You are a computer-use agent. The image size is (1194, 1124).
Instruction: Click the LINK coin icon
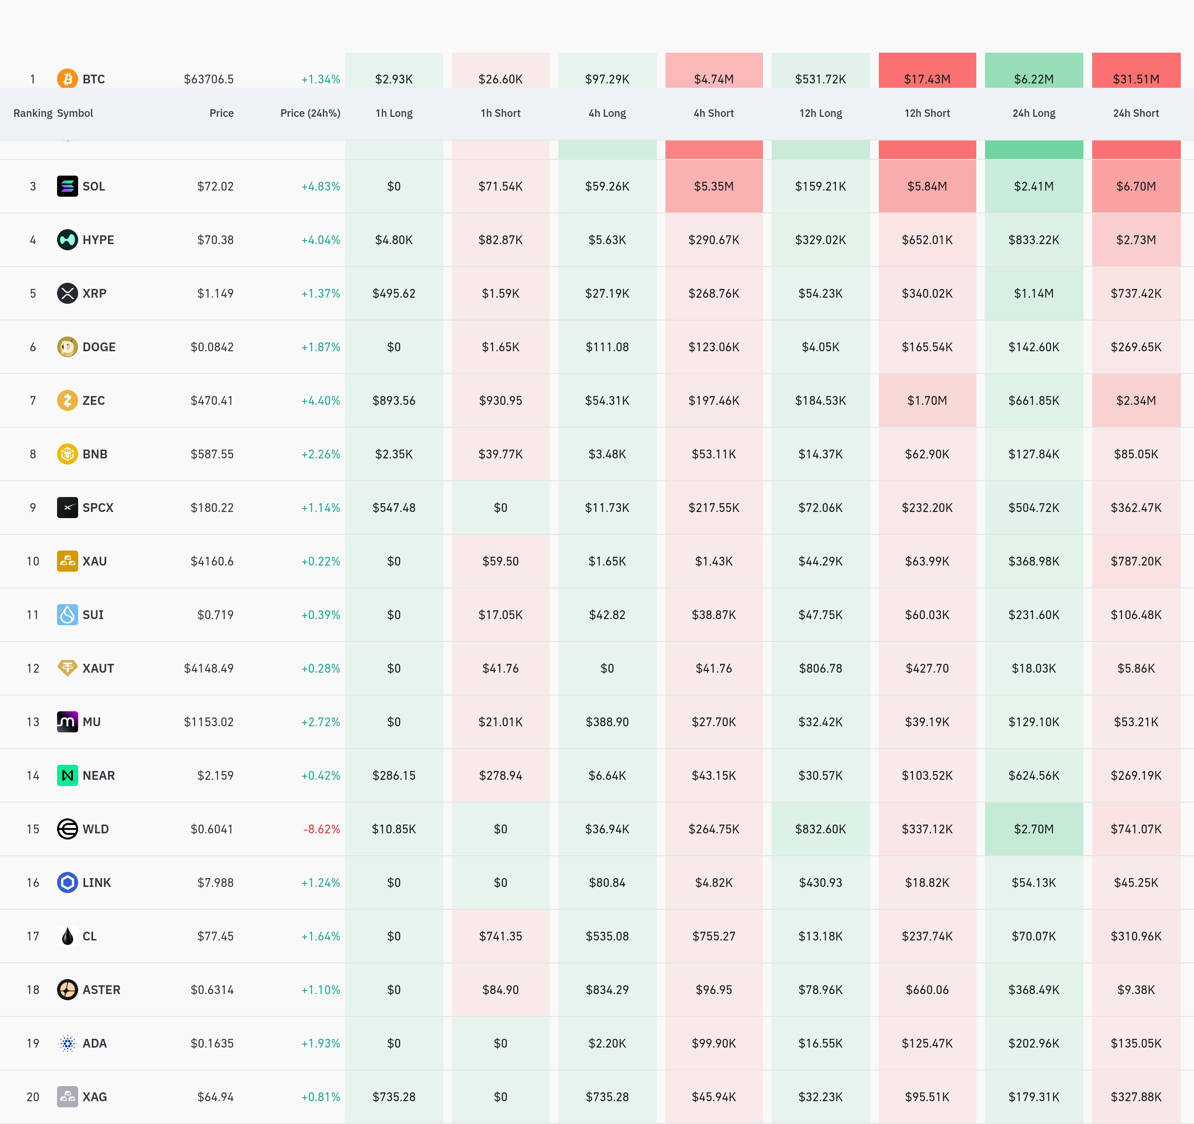click(67, 882)
